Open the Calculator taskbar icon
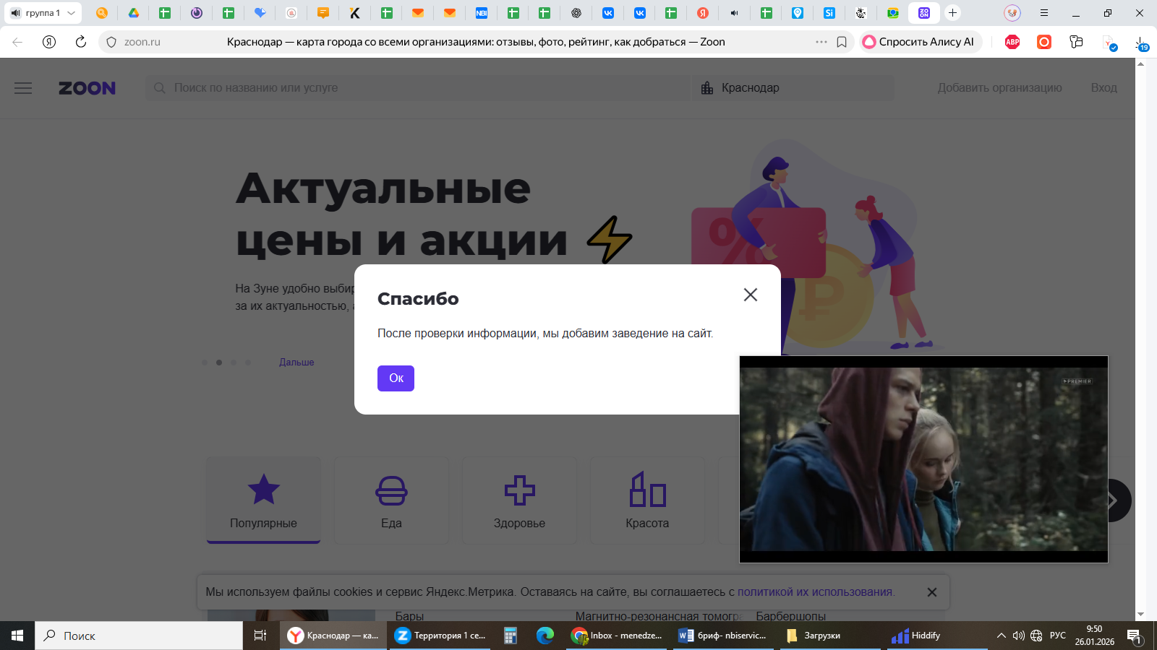Screen dimensions: 1157x650 point(511,636)
